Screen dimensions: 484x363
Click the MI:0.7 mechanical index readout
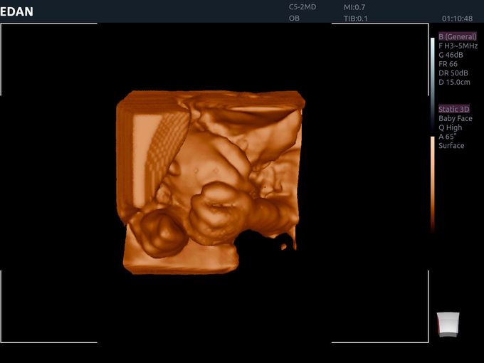355,7
